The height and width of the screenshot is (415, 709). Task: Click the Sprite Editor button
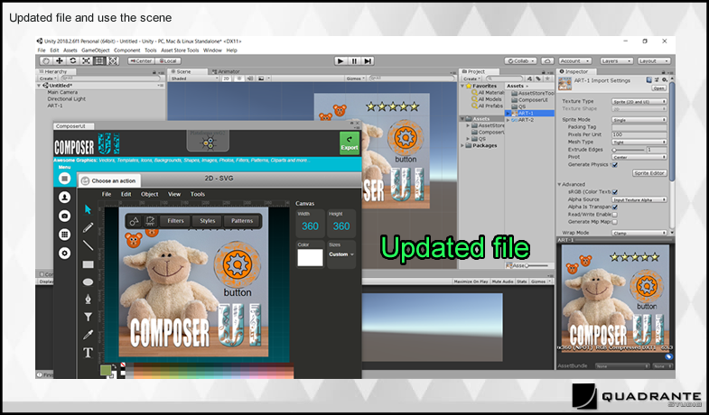coord(649,173)
